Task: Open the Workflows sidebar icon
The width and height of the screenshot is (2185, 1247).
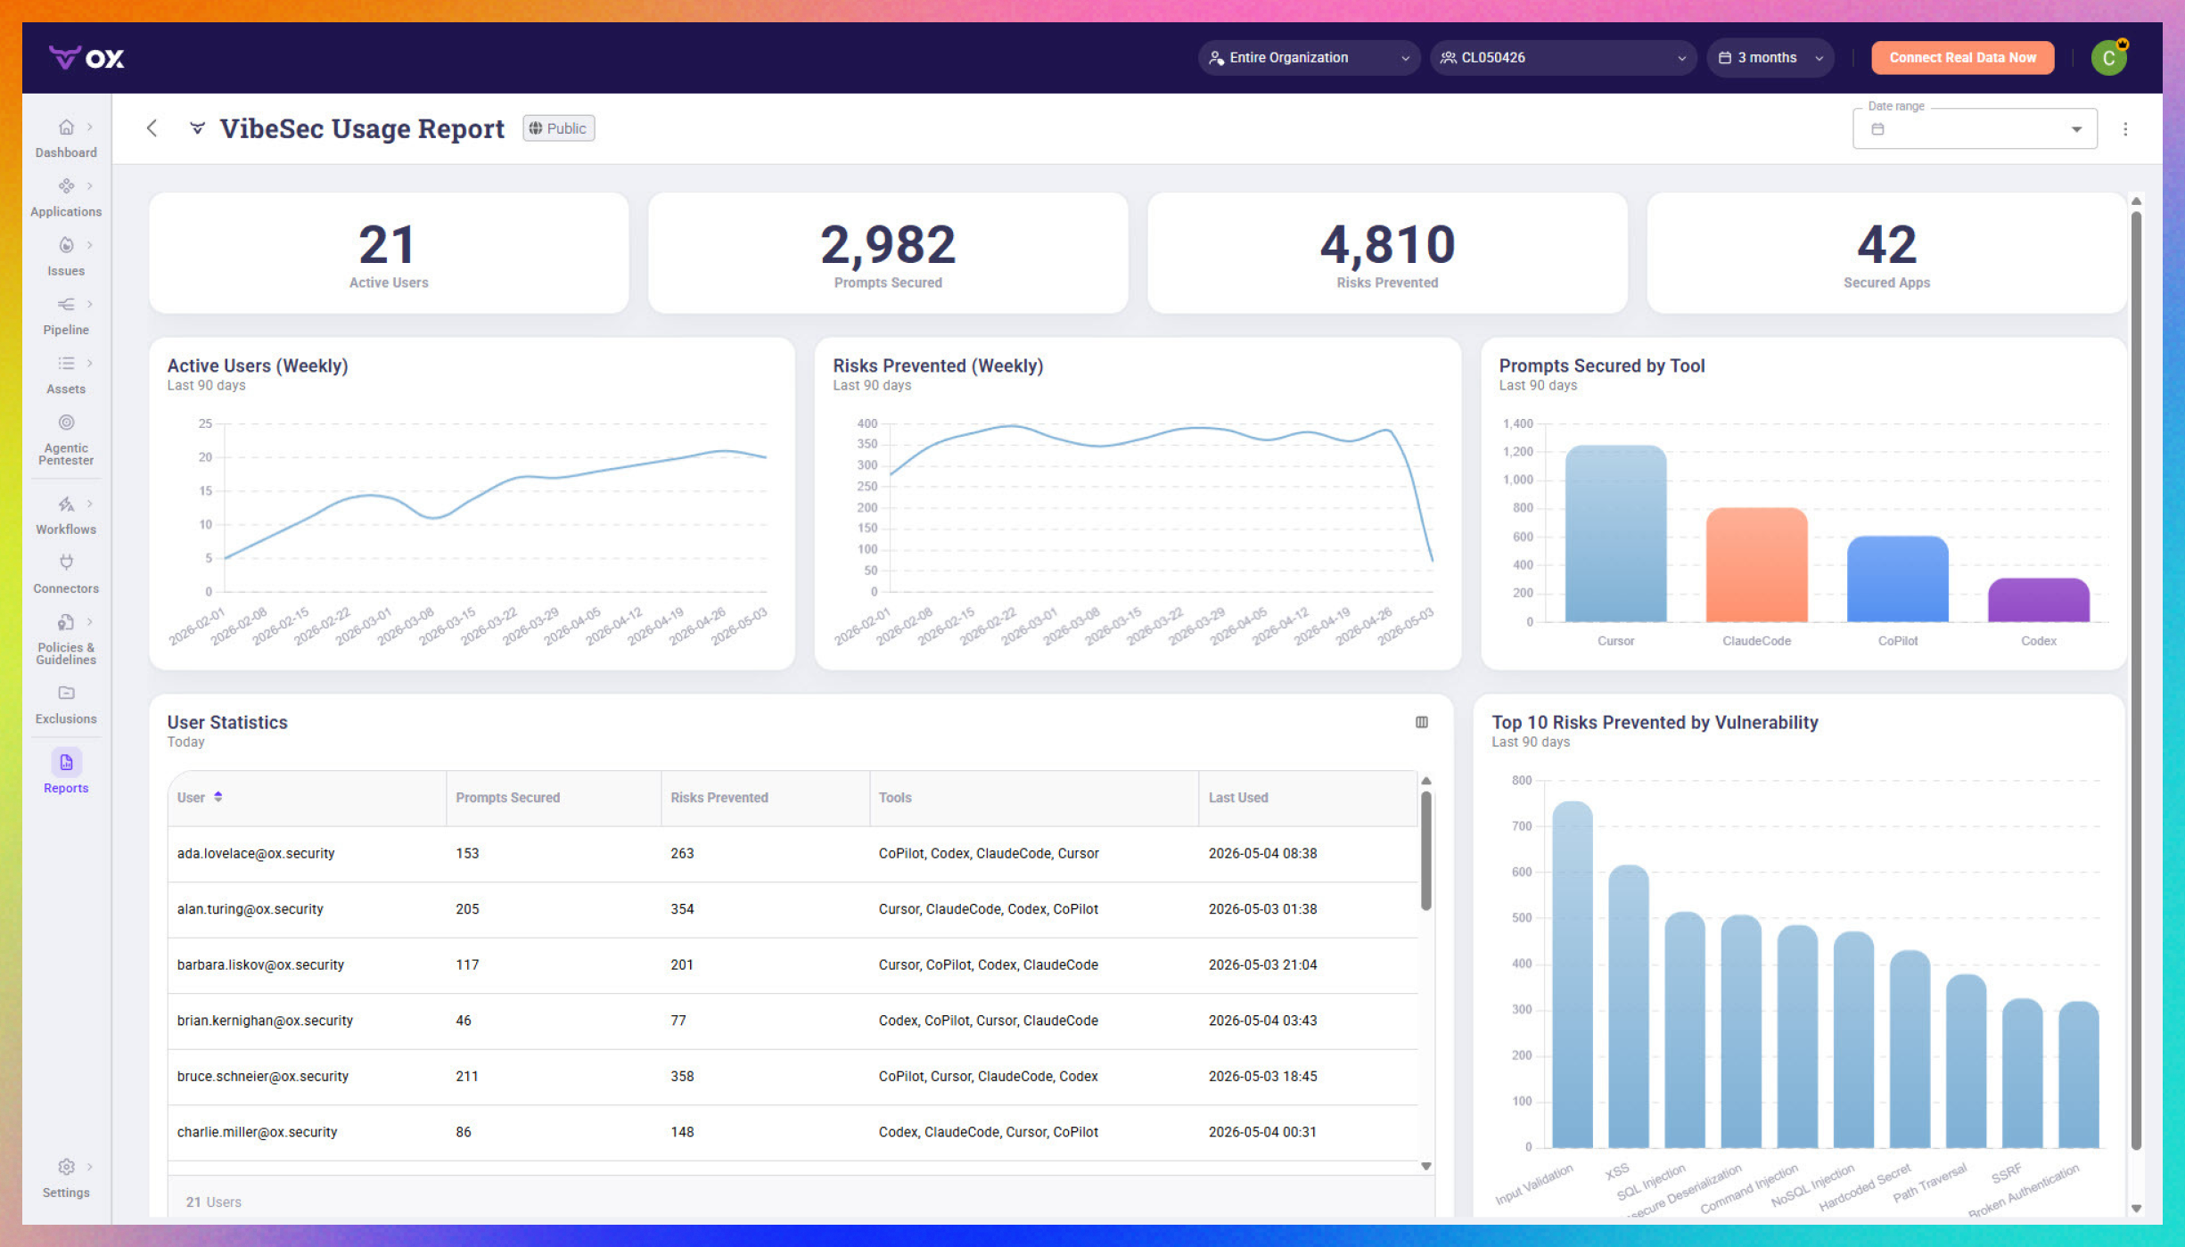Action: pyautogui.click(x=66, y=505)
